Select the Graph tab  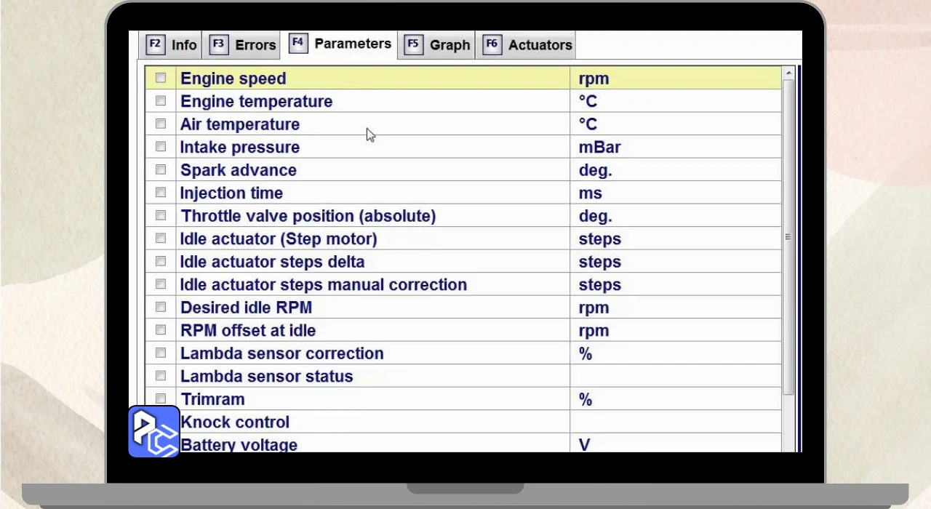pos(438,45)
